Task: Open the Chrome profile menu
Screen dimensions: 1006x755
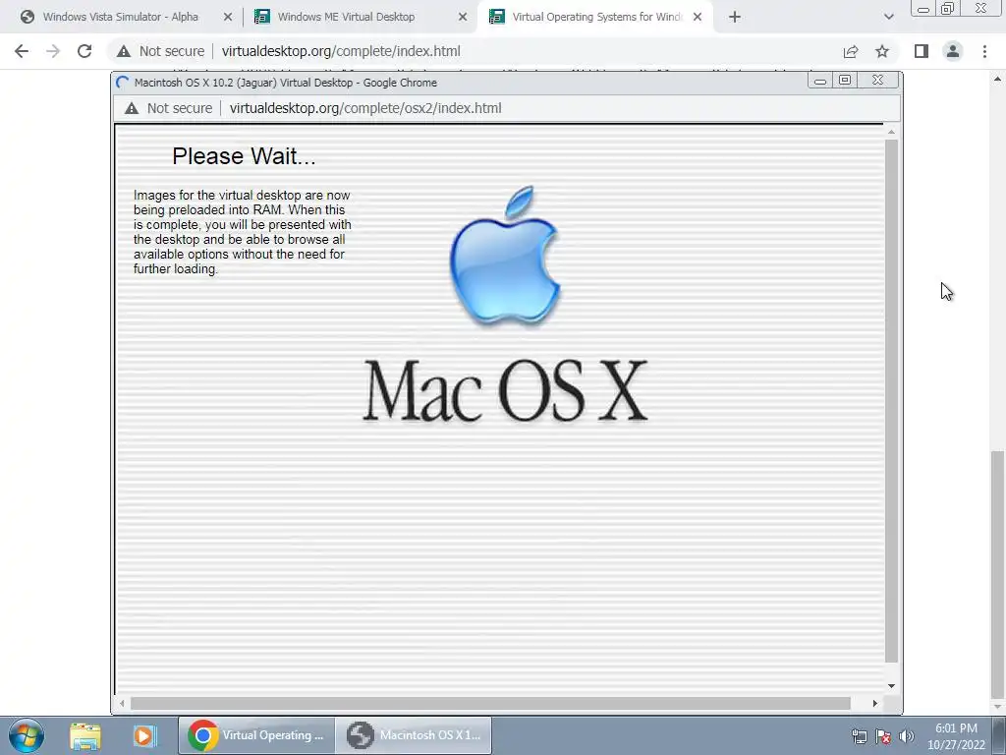Action: (x=953, y=51)
